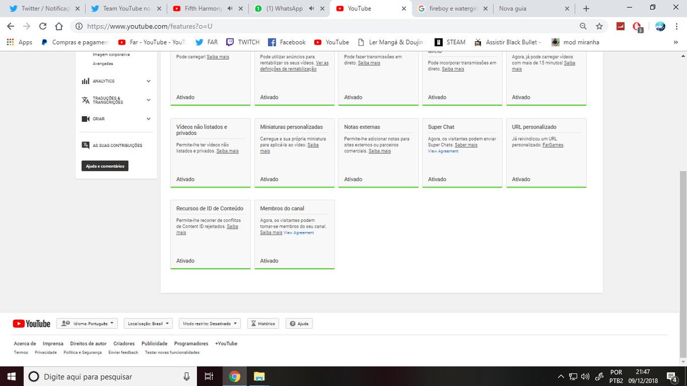687x386 pixels.
Task: Open the mod miranha bookmark
Action: pos(575,42)
